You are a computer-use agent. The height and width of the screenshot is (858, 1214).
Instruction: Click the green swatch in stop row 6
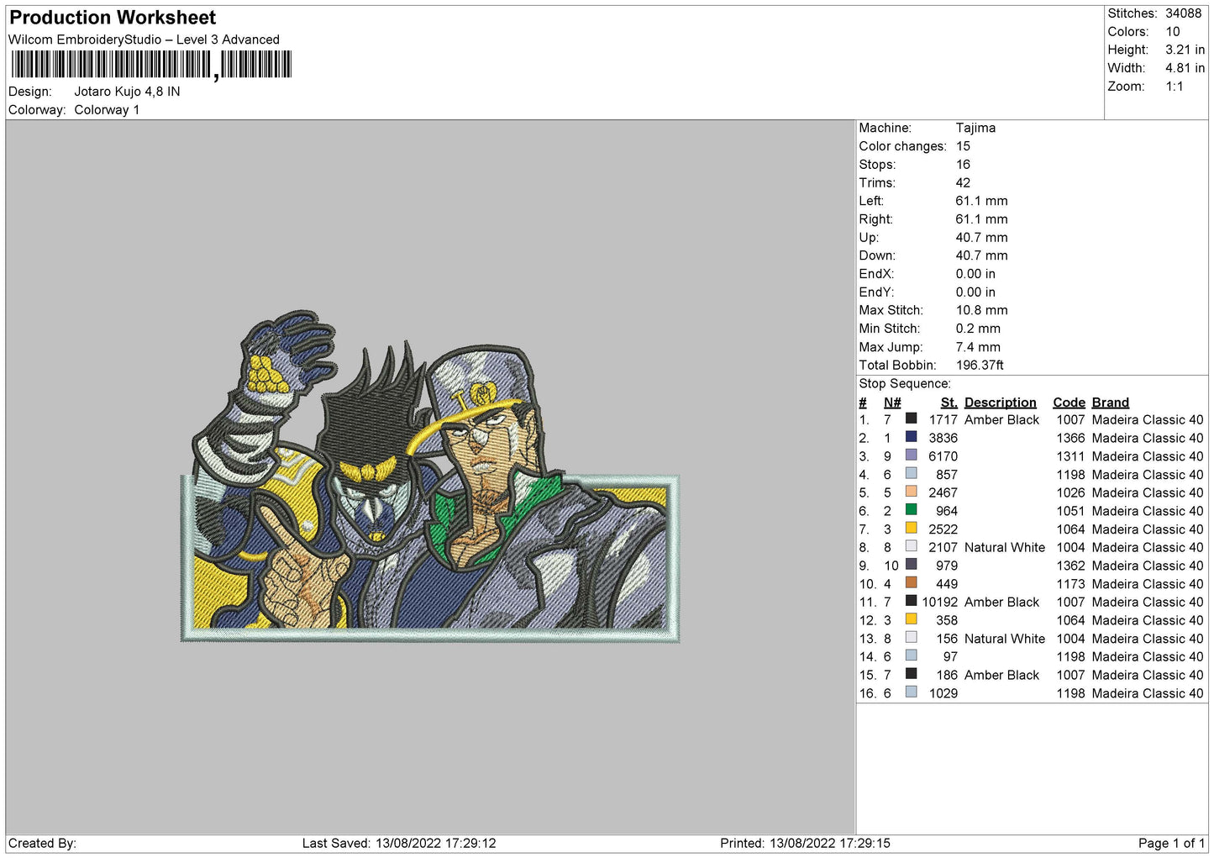pyautogui.click(x=911, y=510)
